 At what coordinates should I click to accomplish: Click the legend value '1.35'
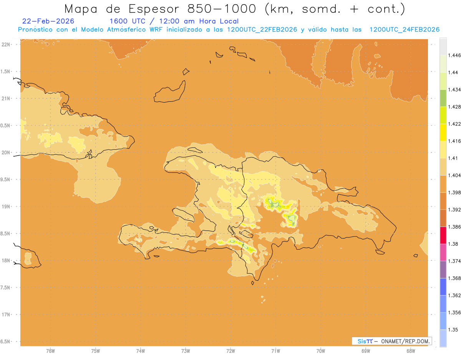coord(454,330)
